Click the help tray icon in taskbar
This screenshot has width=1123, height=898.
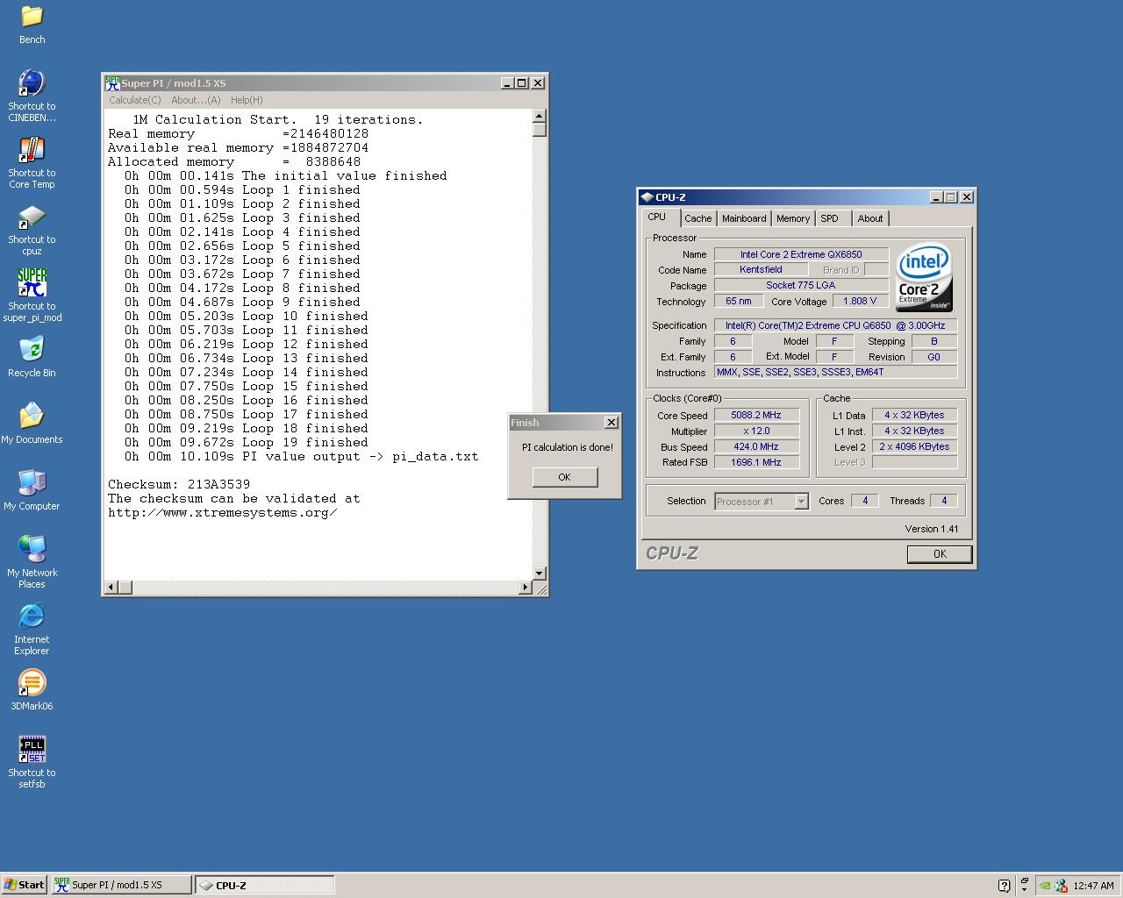[x=1005, y=886]
